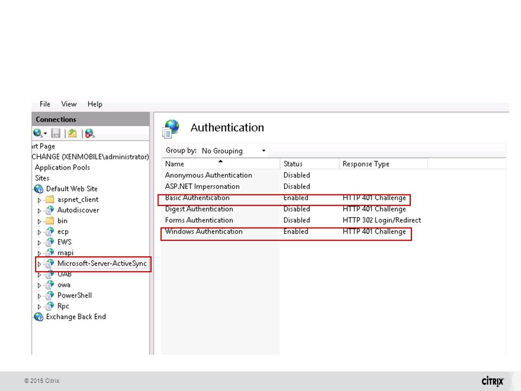The width and height of the screenshot is (521, 391).
Task: Open the Group by No Grouping dropdown
Action: click(233, 150)
